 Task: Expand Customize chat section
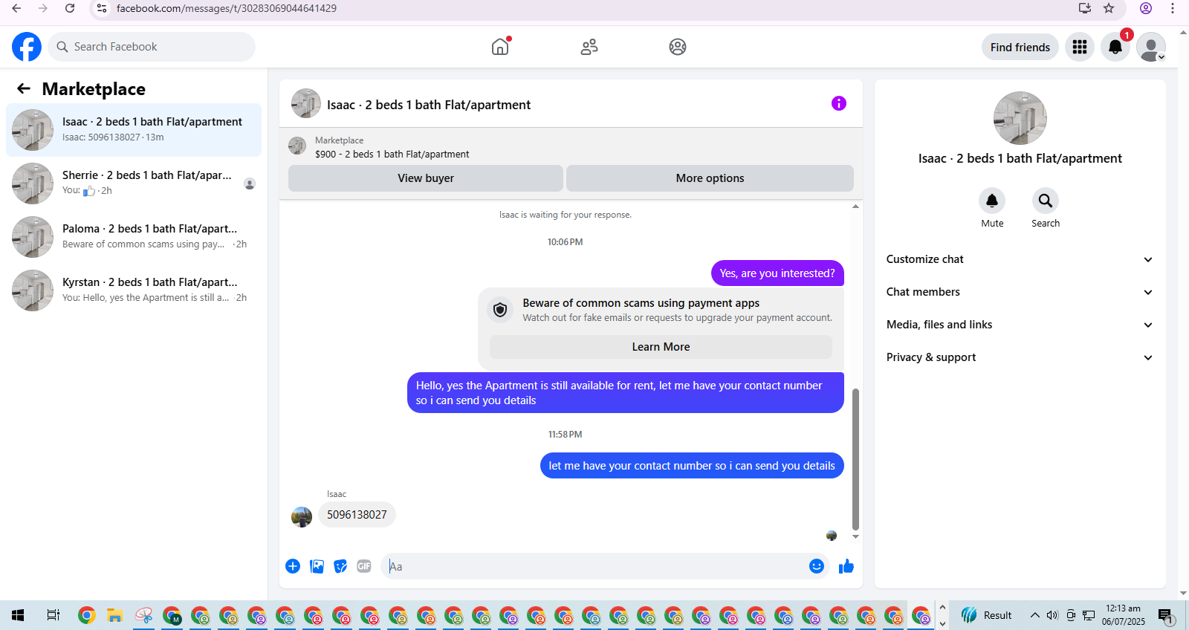coord(1020,259)
